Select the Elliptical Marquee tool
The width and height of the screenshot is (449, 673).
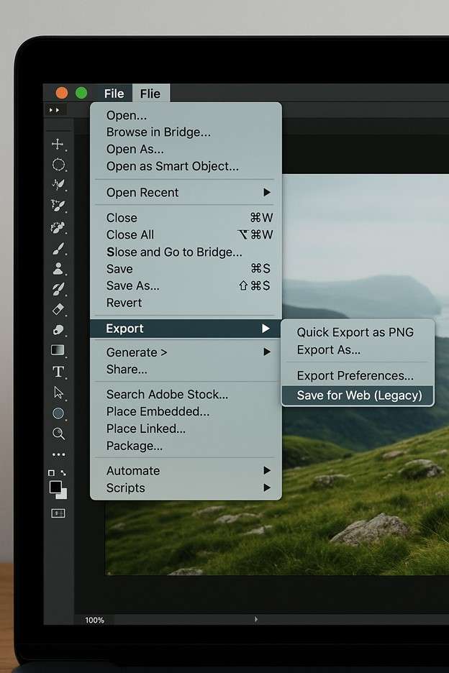[58, 165]
